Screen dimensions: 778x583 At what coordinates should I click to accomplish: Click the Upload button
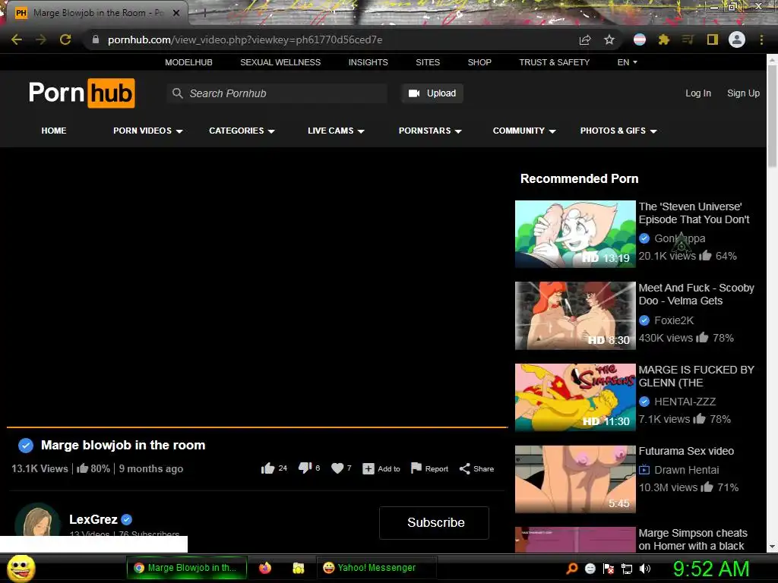[432, 93]
